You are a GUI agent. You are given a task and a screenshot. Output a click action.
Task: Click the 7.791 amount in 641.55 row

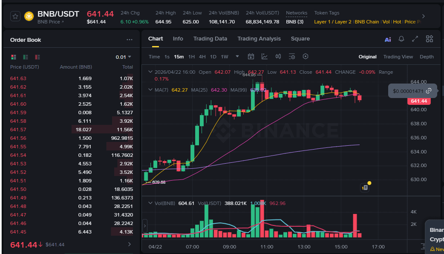(85, 147)
